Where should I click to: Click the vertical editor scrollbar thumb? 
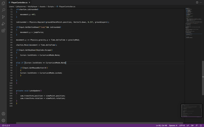click(203, 78)
